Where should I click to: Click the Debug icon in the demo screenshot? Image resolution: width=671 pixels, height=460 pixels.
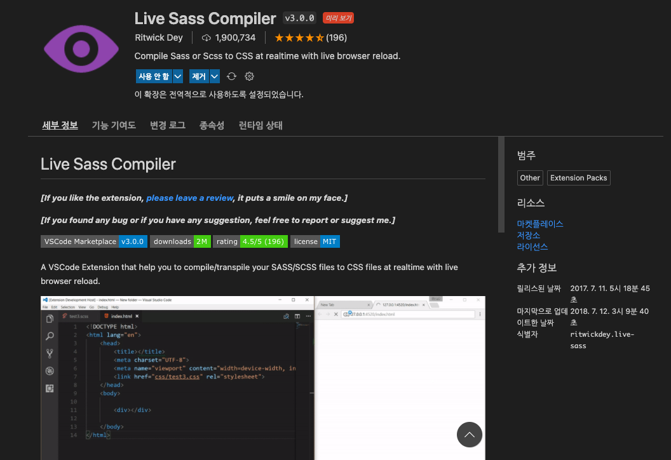pyautogui.click(x=50, y=371)
